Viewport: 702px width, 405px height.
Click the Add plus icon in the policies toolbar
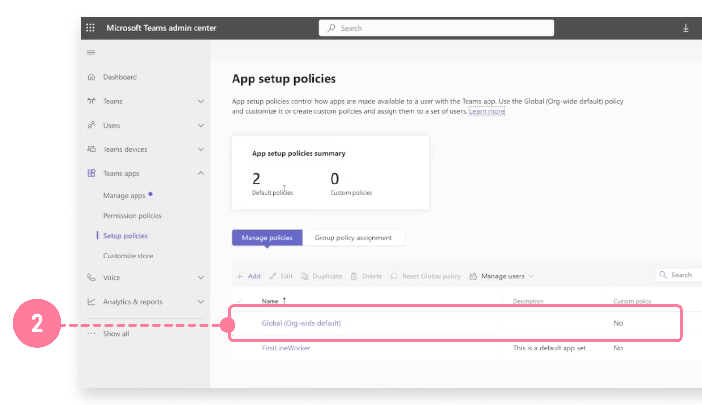(240, 276)
